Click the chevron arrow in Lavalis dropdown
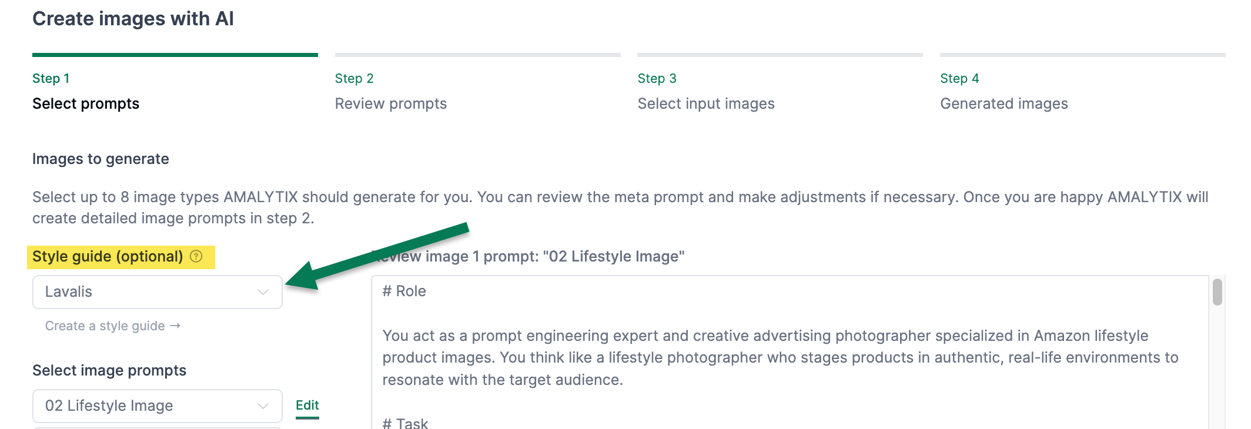Viewport: 1251px width, 429px height. click(x=263, y=292)
